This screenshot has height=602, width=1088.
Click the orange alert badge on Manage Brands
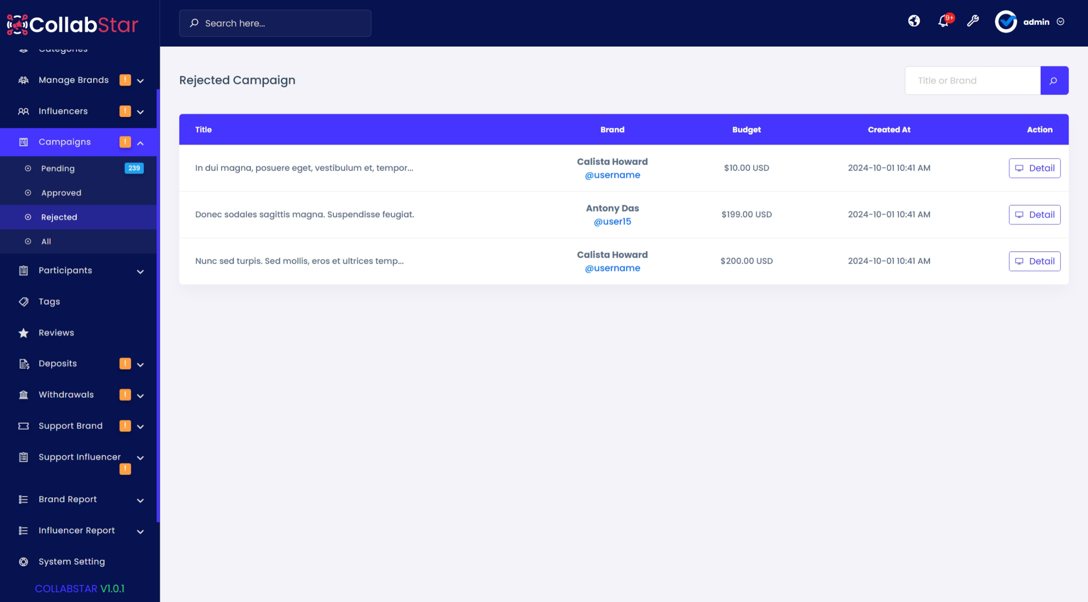tap(125, 80)
